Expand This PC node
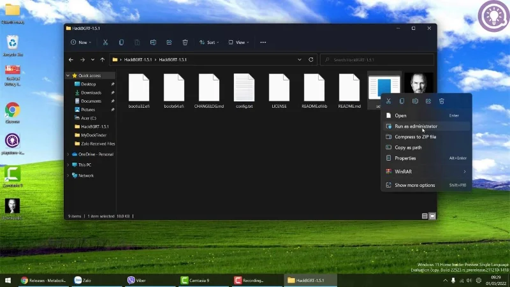Image resolution: width=510 pixels, height=287 pixels. (68, 165)
